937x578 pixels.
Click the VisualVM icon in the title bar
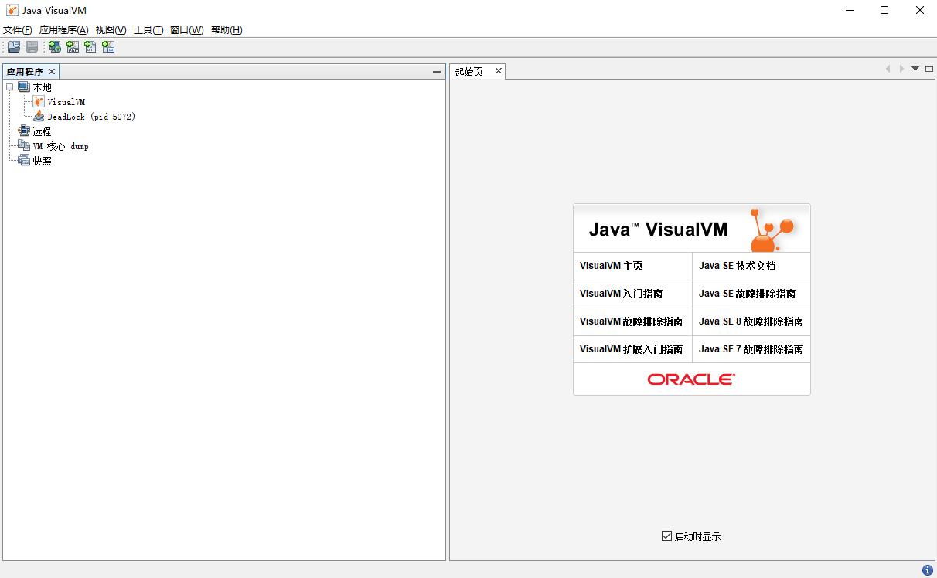12,10
